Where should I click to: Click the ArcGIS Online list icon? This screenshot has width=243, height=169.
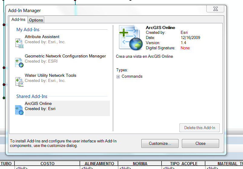click(x=19, y=110)
